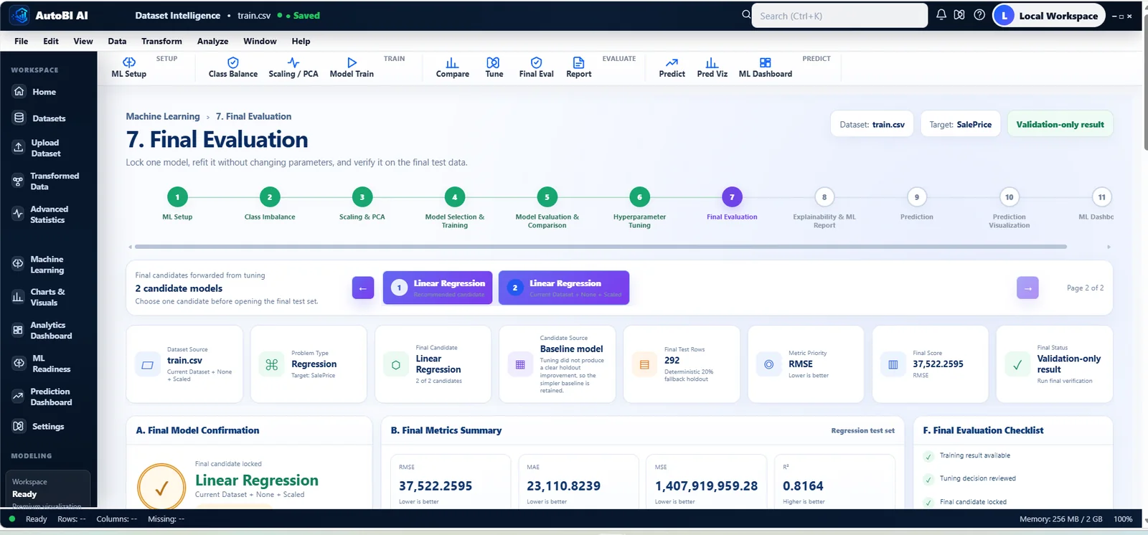Go to step 6 Hyperparameter Tuning
Screen dimensions: 1148x535
click(x=639, y=197)
